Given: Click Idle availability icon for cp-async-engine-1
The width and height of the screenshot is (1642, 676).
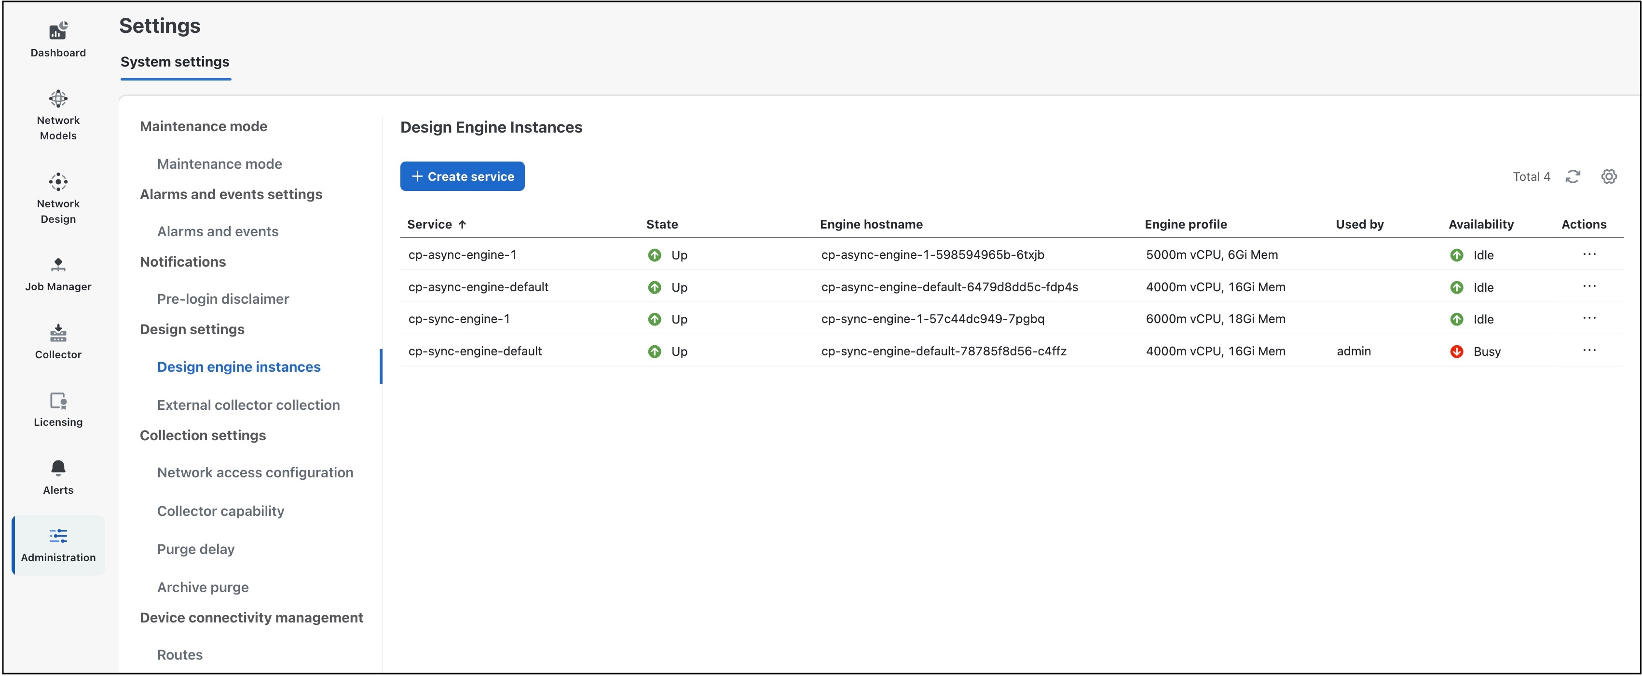Looking at the screenshot, I should (x=1456, y=255).
